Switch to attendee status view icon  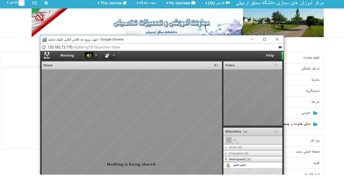point(235,140)
